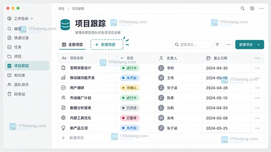
Task: Open the filter icon button
Action: (217, 45)
